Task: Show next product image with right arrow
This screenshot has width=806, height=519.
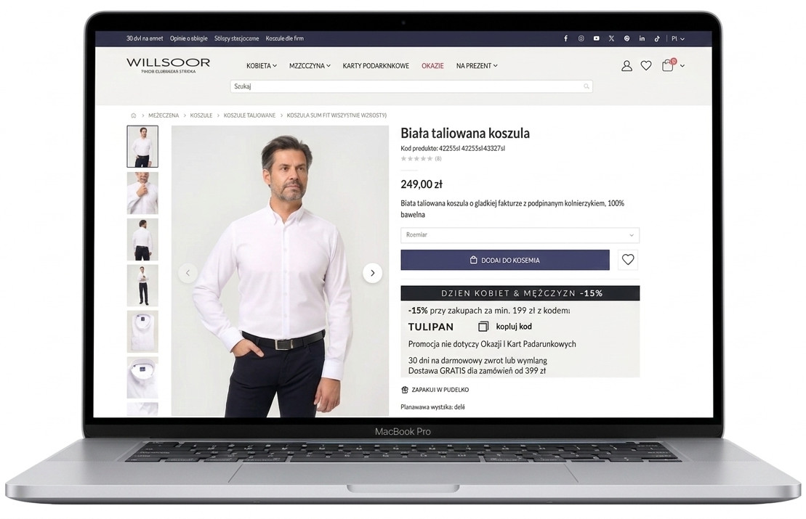Action: [x=372, y=273]
